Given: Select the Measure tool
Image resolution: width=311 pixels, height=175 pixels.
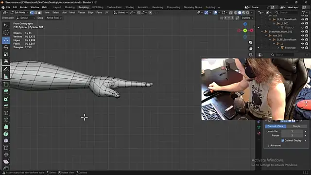Looking at the screenshot, I should coord(6,76).
